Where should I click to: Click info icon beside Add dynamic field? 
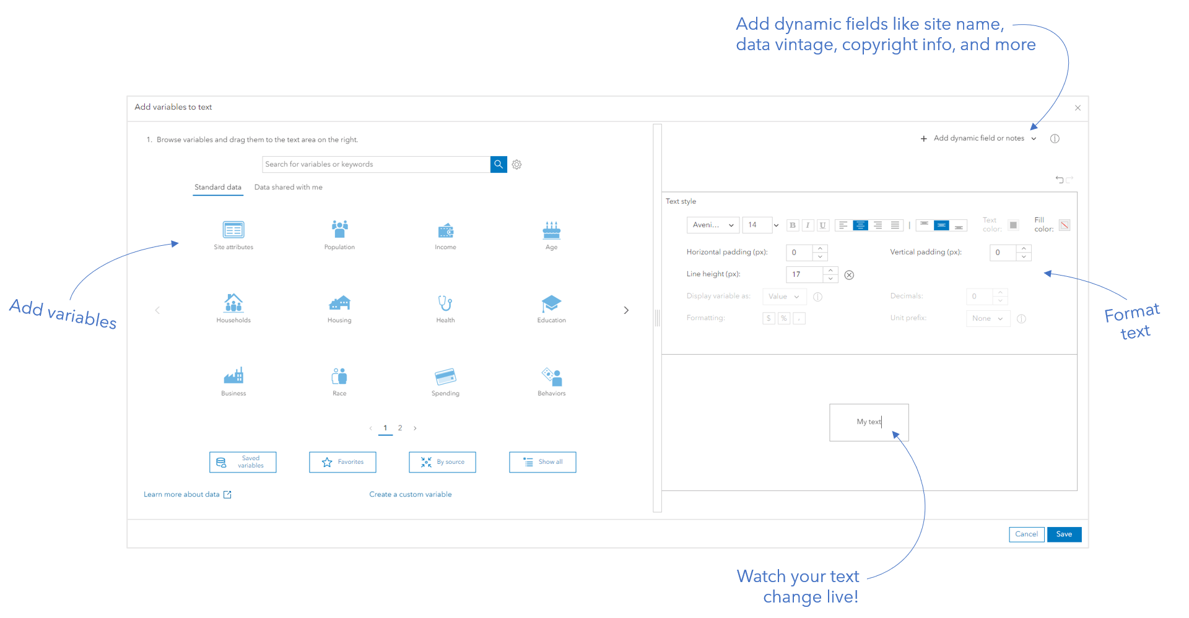pyautogui.click(x=1055, y=139)
